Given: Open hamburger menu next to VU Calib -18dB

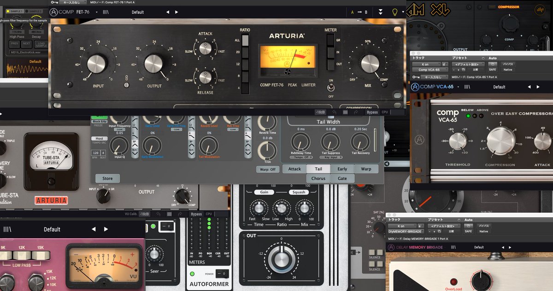Looking at the screenshot, I should 169,214.
